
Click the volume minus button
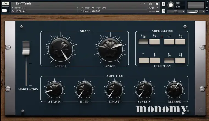pyautogui.click(x=188, y=12)
